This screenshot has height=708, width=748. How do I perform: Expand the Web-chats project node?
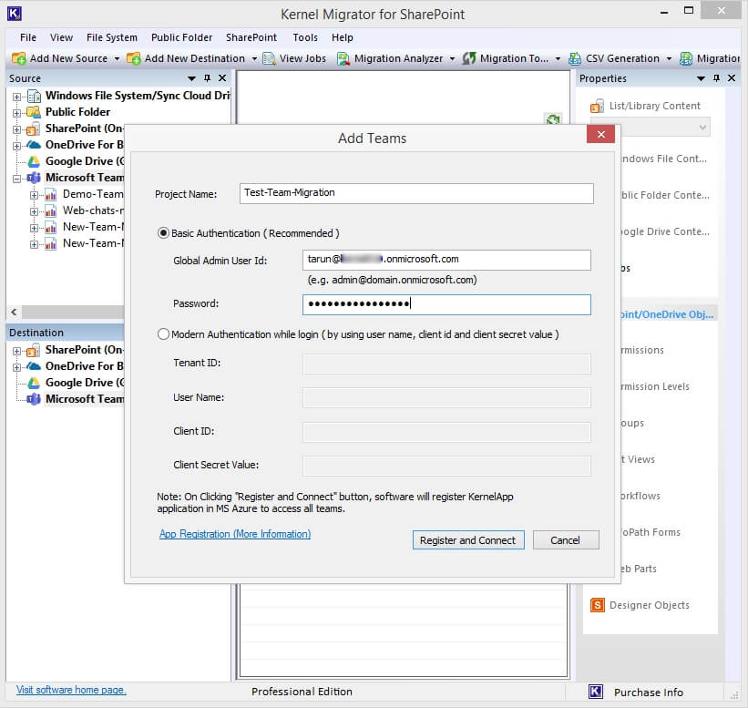click(x=34, y=211)
